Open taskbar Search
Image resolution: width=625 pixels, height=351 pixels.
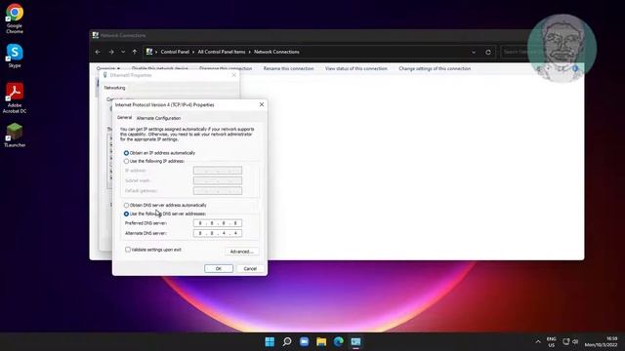[287, 342]
